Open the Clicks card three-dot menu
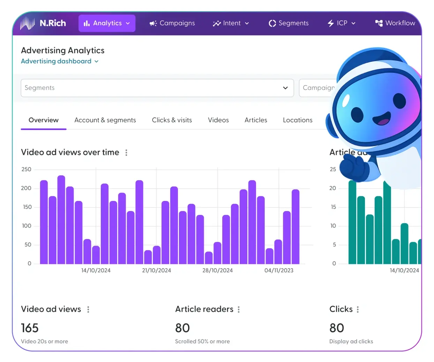Screen dimensions: 434x362 point(358,309)
